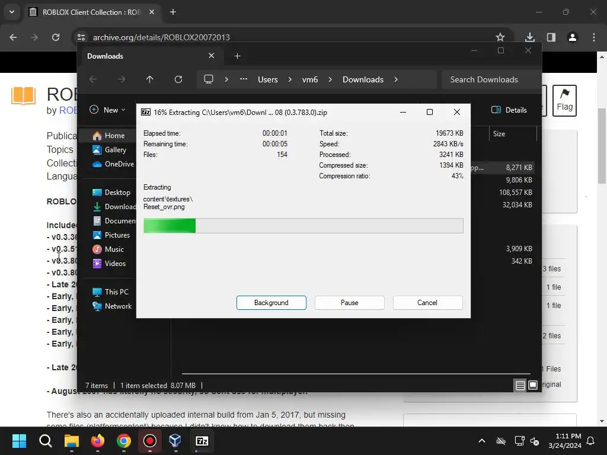Open Chrome three-dot menu
Image resolution: width=607 pixels, height=455 pixels.
tap(594, 37)
